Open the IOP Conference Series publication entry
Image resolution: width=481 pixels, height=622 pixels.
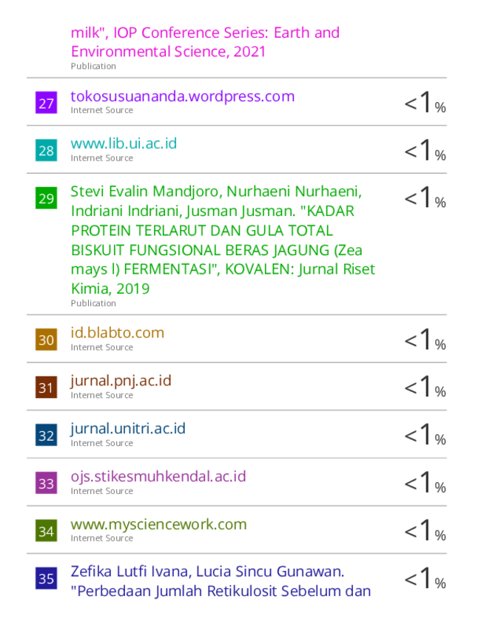(x=205, y=42)
